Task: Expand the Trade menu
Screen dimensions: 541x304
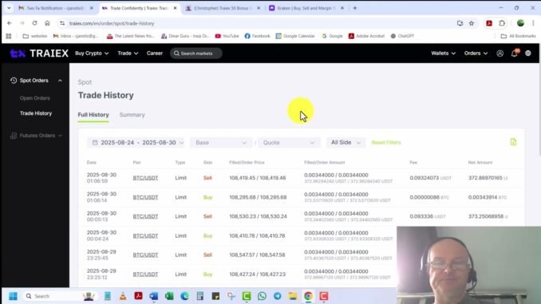Action: pos(128,53)
